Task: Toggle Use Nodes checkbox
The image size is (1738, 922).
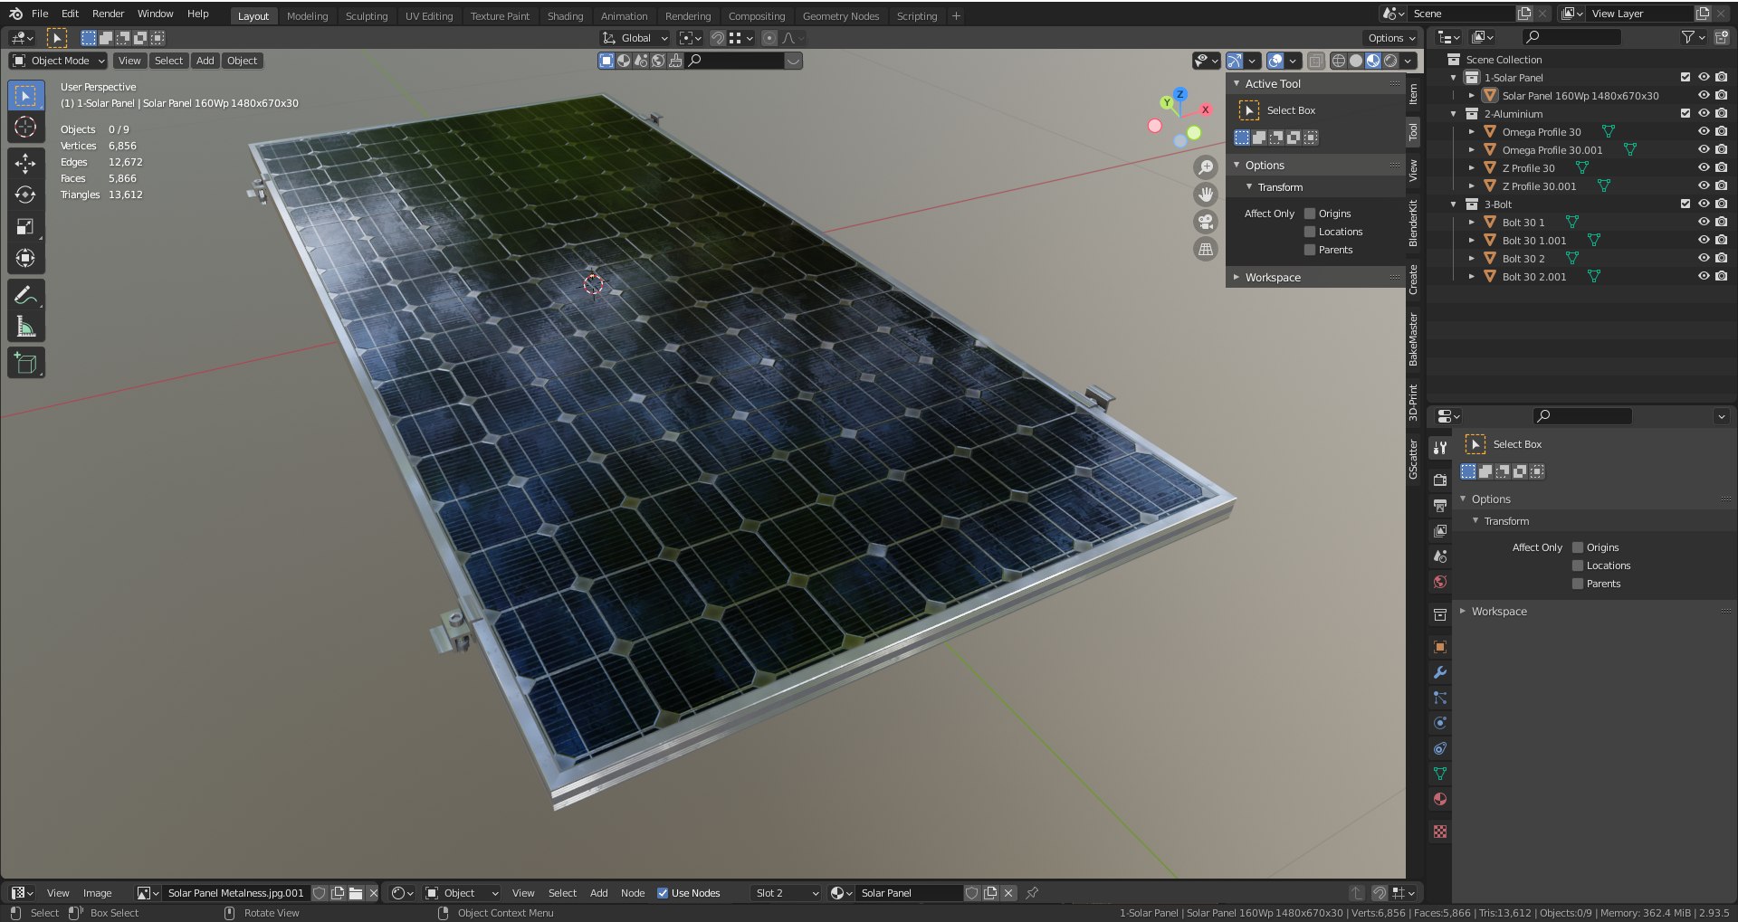Action: [663, 893]
